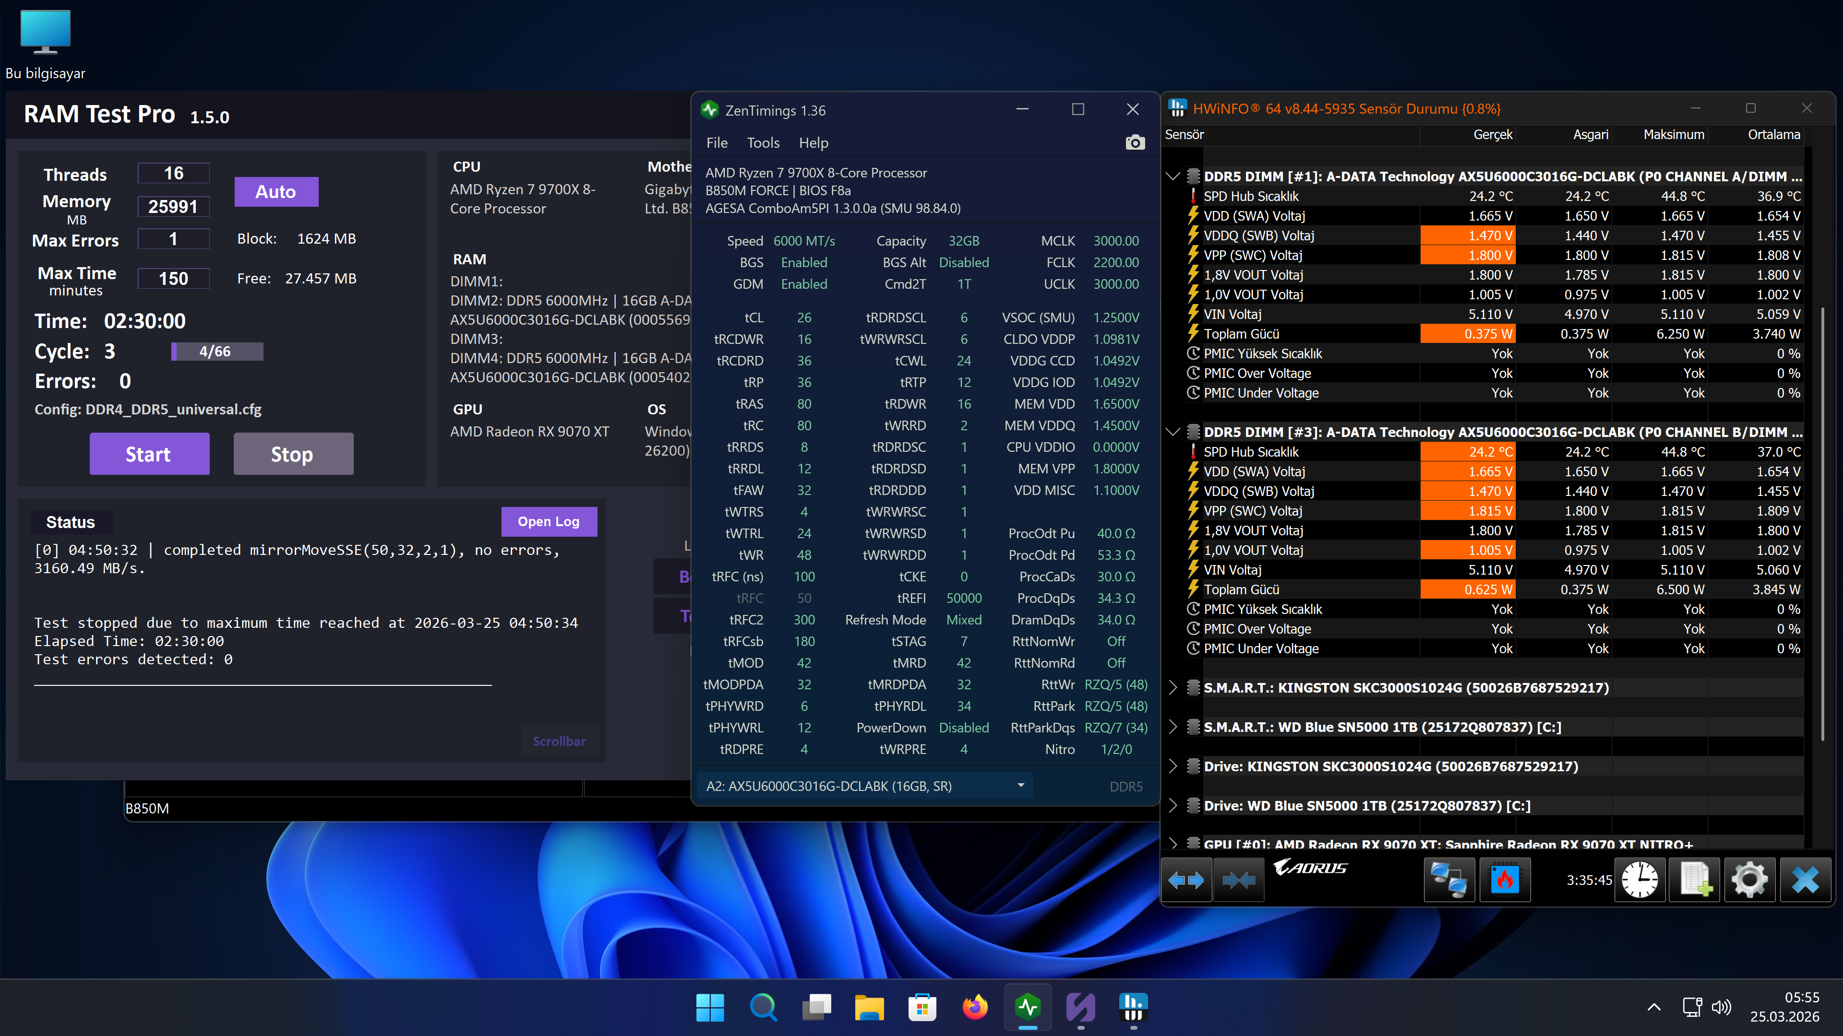The width and height of the screenshot is (1843, 1036).
Task: Start HWiNFO logging with the sheet icon
Action: 1695,880
